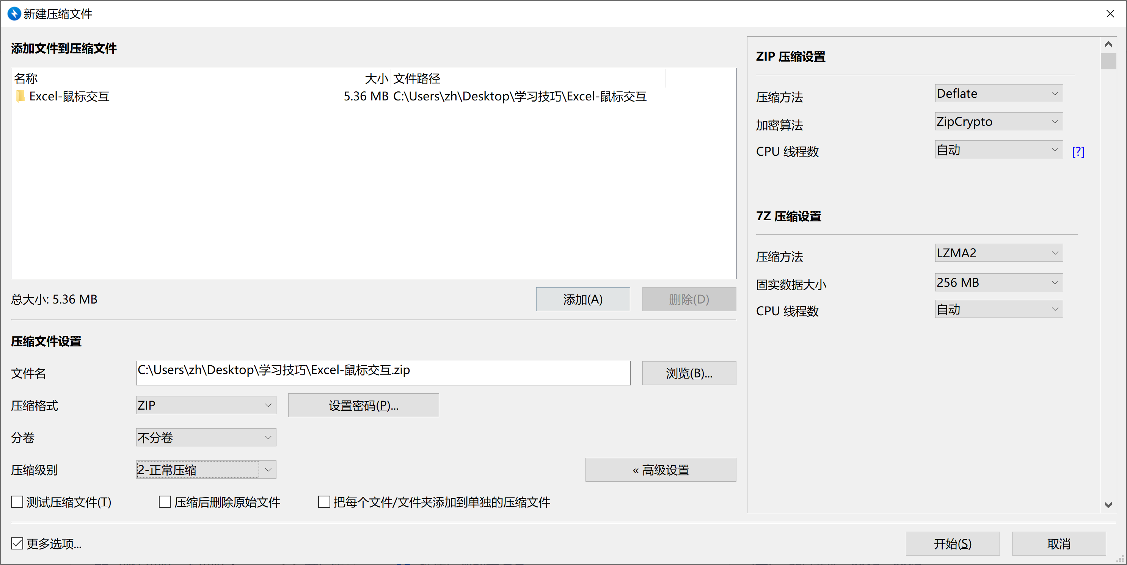Open 7Z CPU 线程数 自动 dropdown

pos(999,309)
